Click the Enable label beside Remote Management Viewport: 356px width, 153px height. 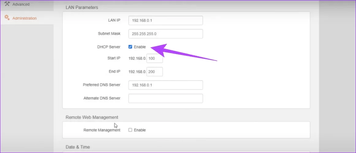coord(140,130)
